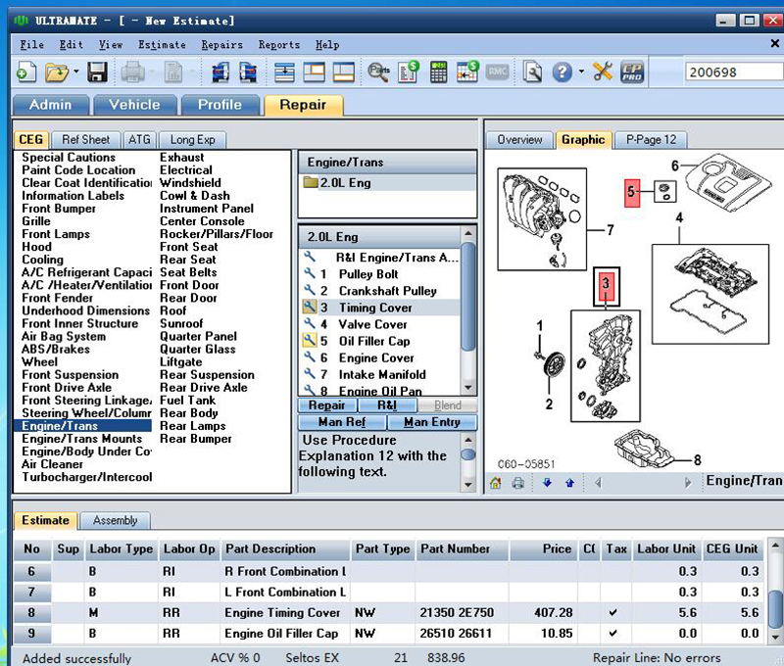Click the graphic home icon

coord(495,483)
